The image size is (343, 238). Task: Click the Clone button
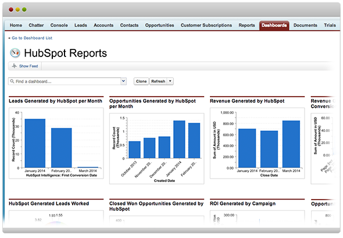[141, 81]
